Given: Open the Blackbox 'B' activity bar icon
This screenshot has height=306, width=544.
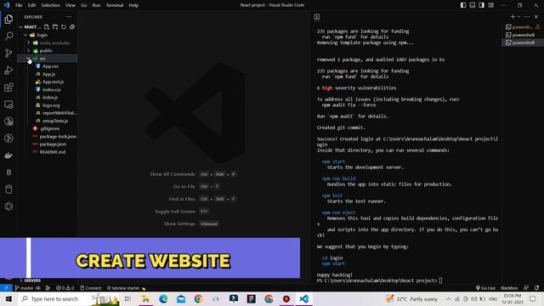Looking at the screenshot, I should point(8,172).
